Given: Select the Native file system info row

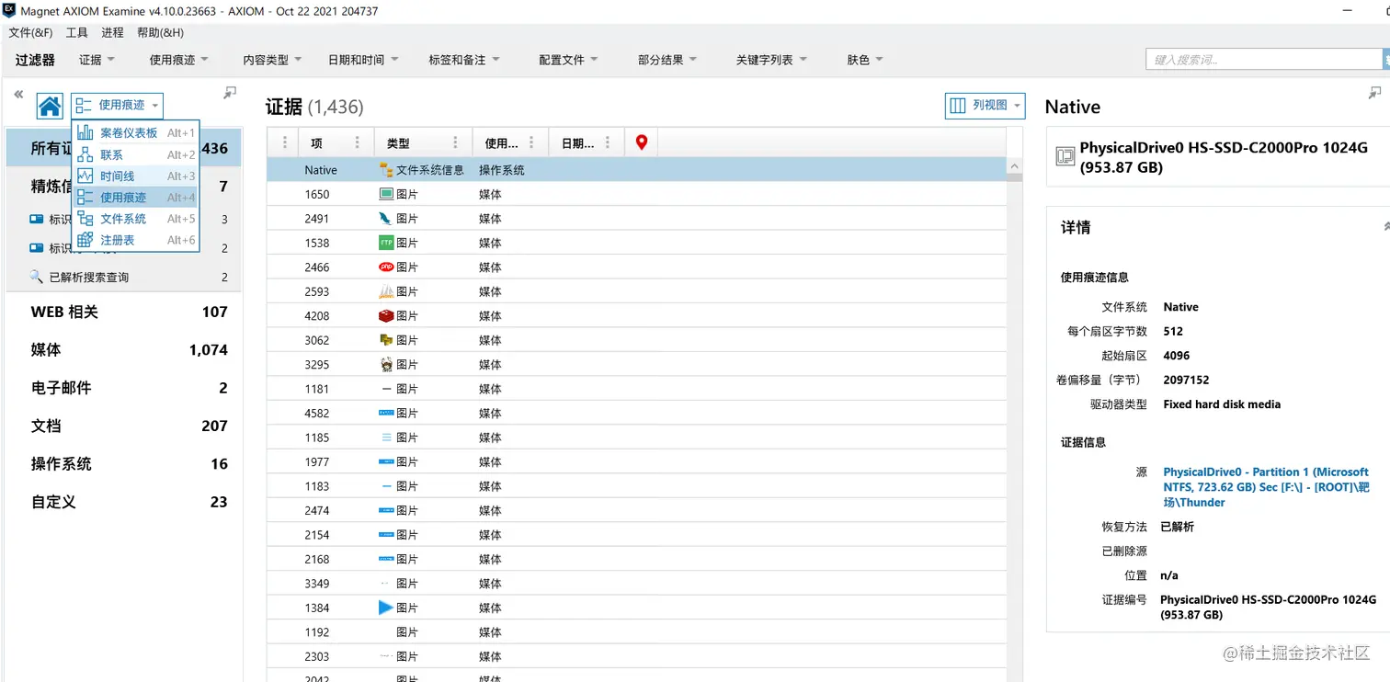Looking at the screenshot, I should pyautogui.click(x=637, y=170).
